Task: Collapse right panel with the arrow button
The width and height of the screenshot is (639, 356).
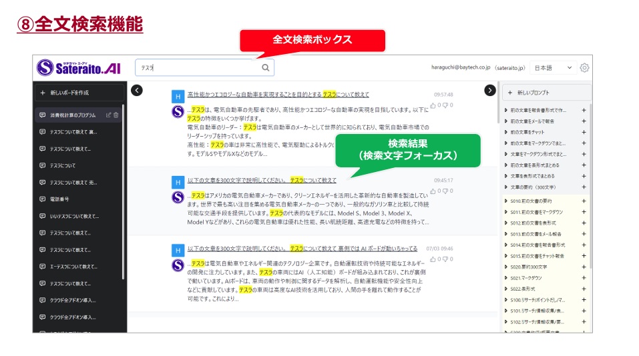Action: pos(490,90)
